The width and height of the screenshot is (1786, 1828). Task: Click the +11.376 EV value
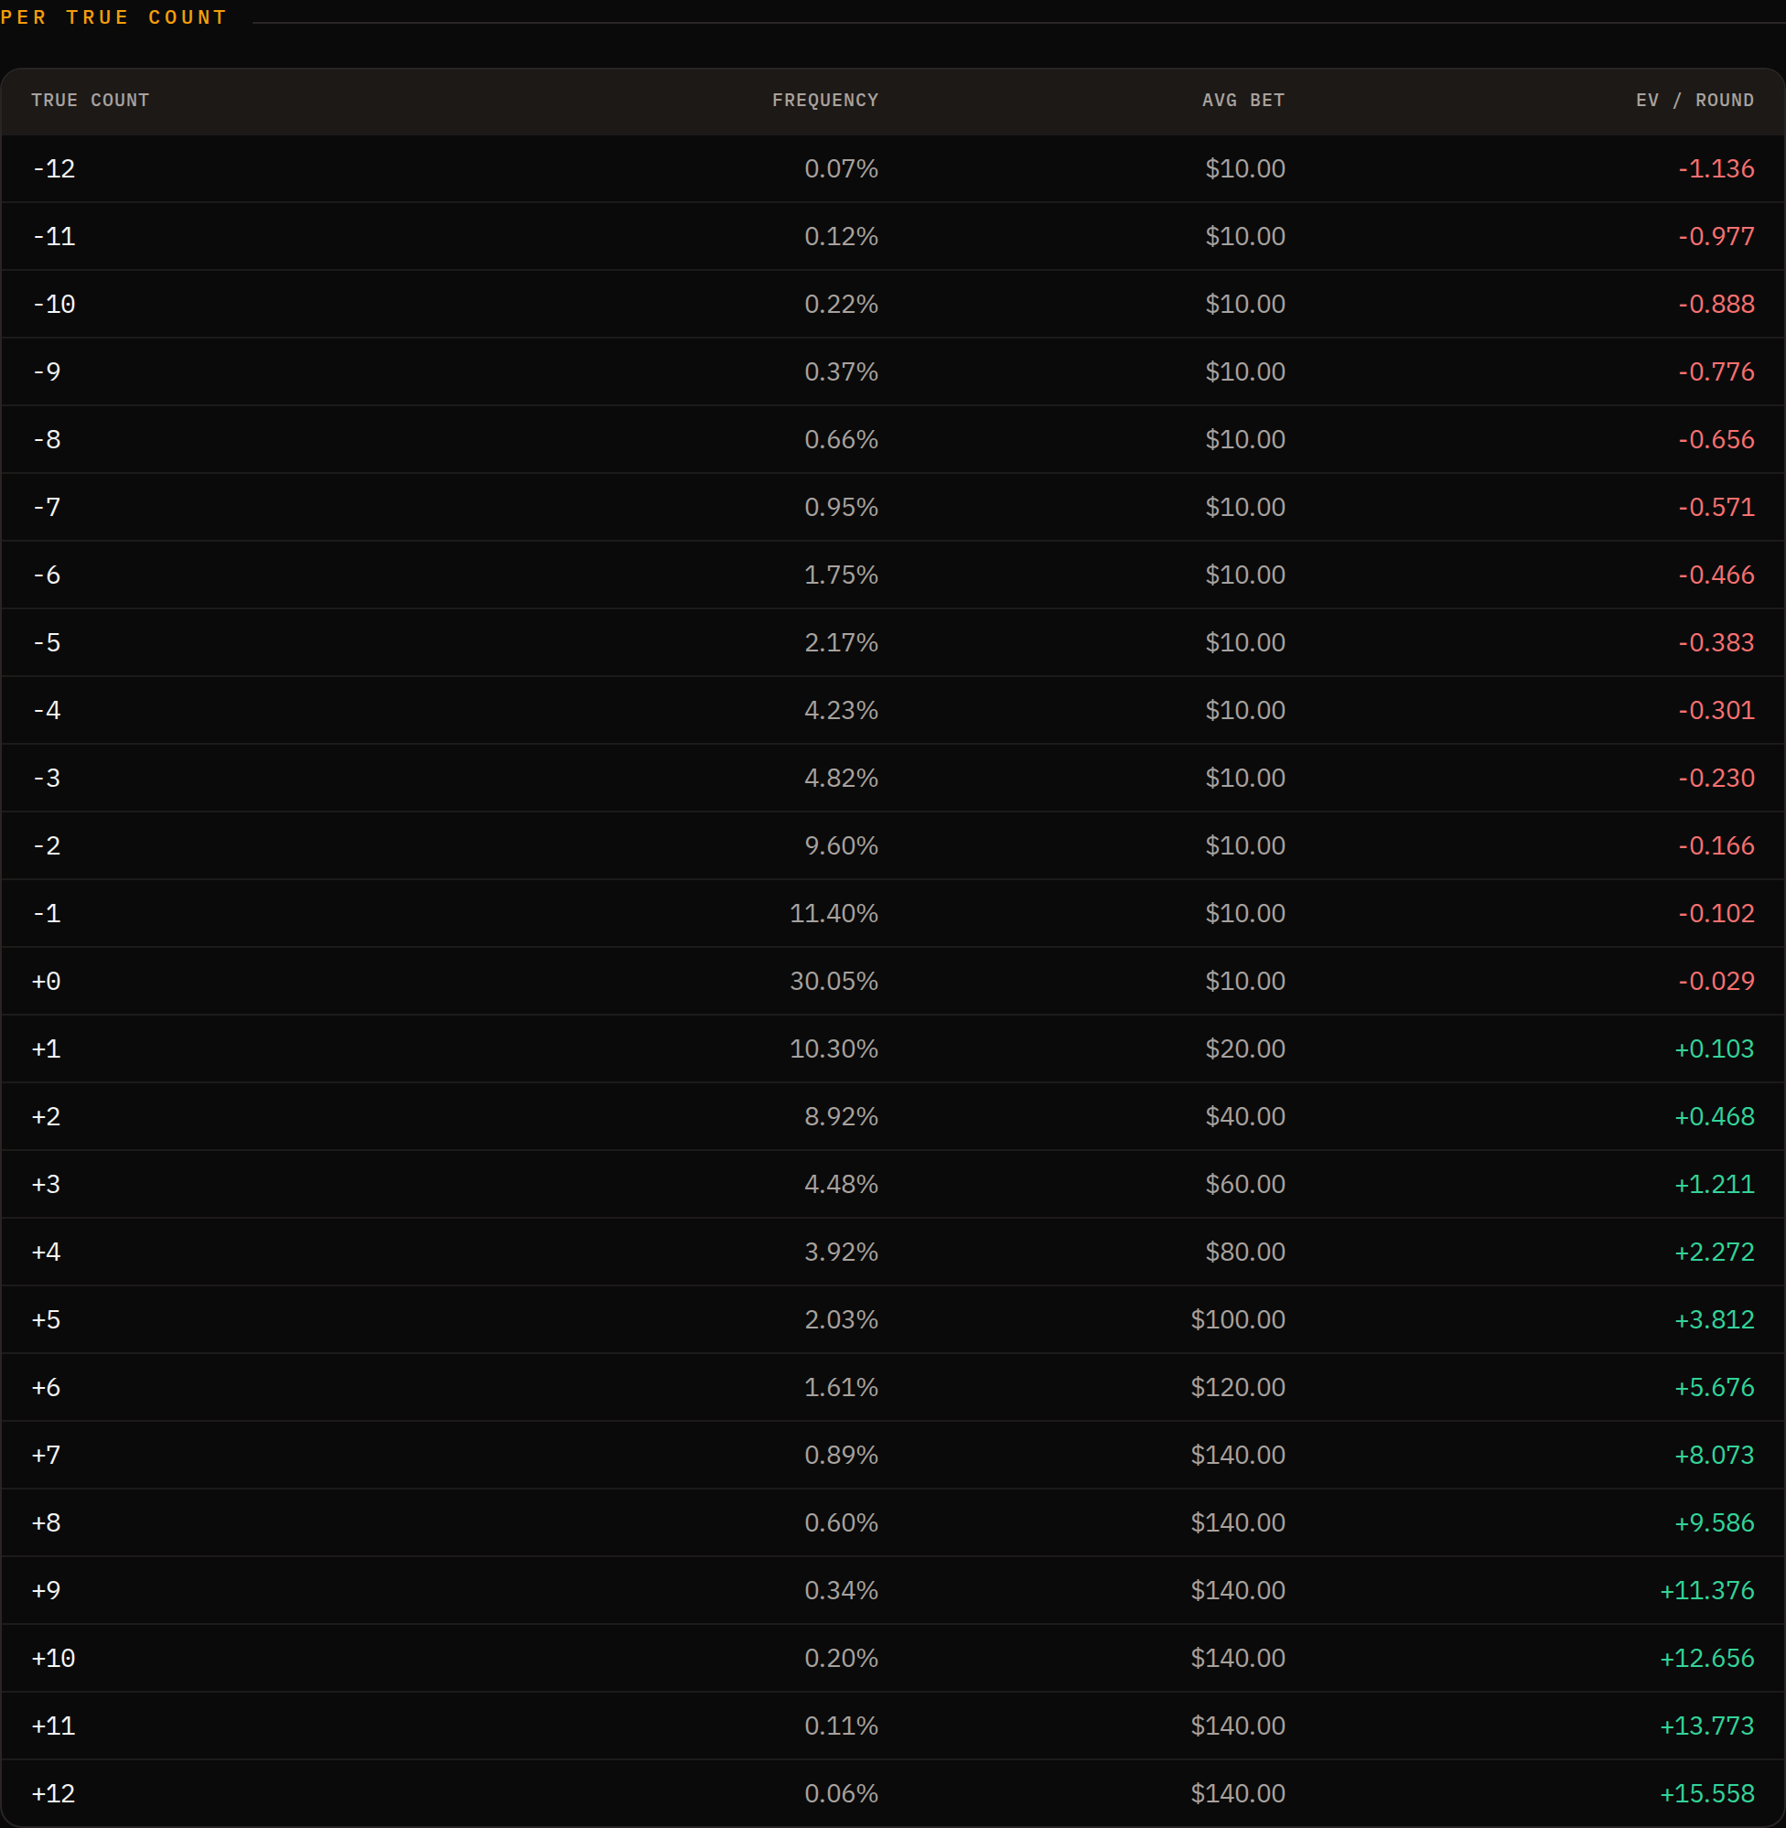click(1707, 1591)
